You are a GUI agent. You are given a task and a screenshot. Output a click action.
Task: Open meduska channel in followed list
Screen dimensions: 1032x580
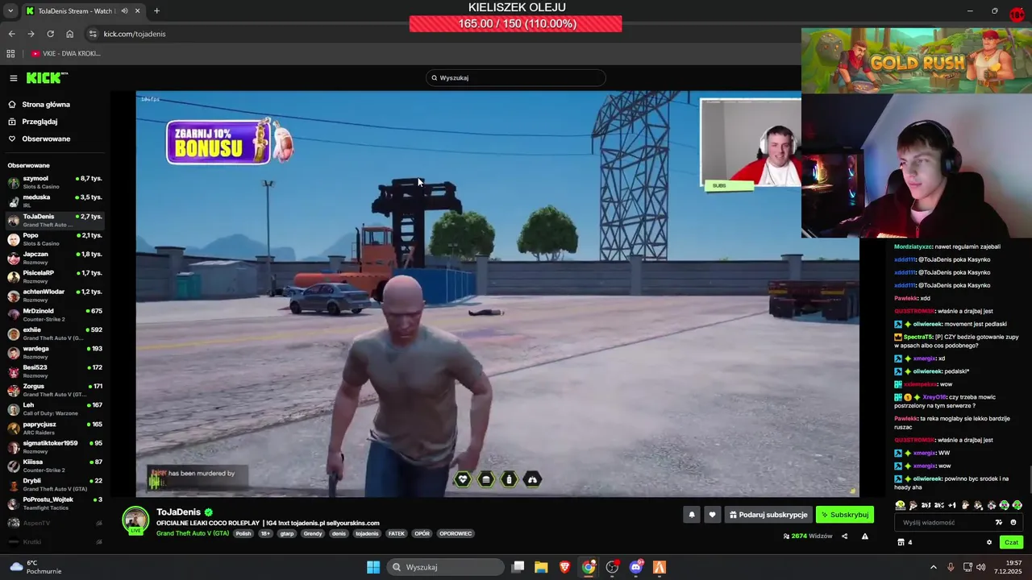click(54, 201)
